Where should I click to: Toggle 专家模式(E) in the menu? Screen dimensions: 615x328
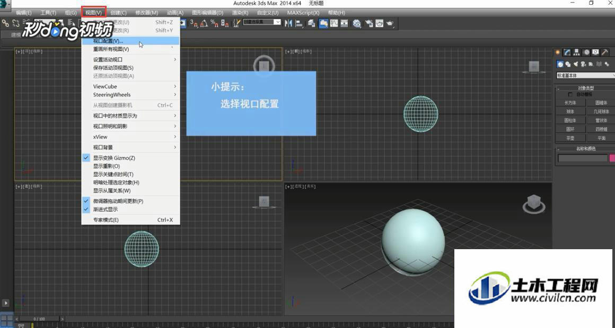(x=130, y=220)
